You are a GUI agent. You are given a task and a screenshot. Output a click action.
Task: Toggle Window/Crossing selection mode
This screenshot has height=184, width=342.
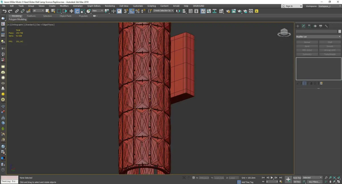[x=65, y=11]
